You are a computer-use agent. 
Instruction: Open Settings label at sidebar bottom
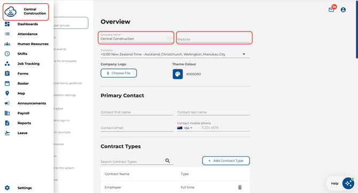25,188
